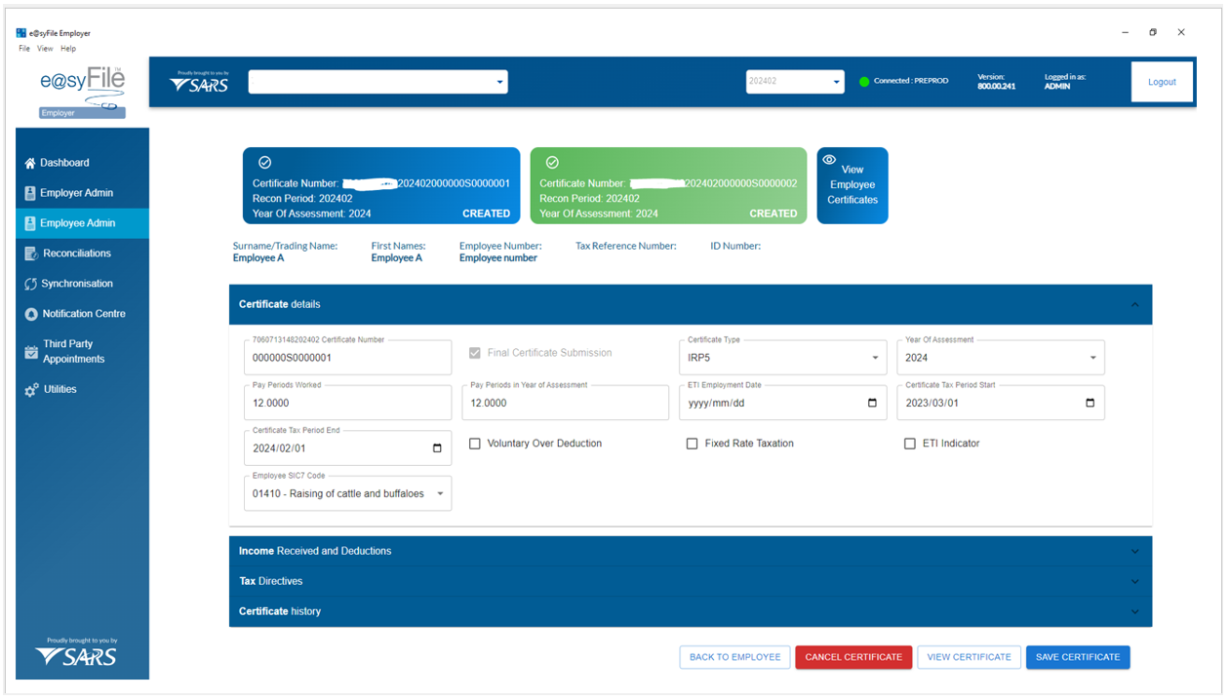Enable the Voluntary Over Deduction checkbox
This screenshot has width=1229, height=700.
click(x=475, y=444)
